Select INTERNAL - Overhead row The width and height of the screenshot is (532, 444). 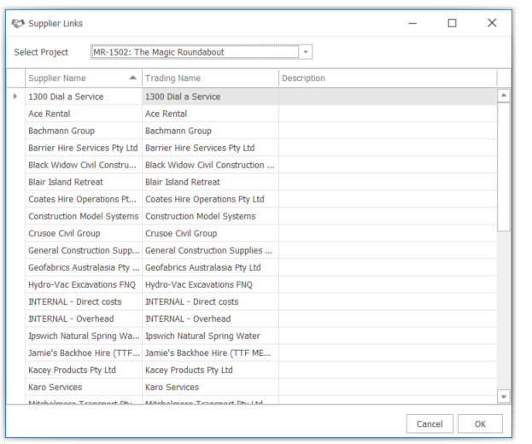pyautogui.click(x=83, y=318)
